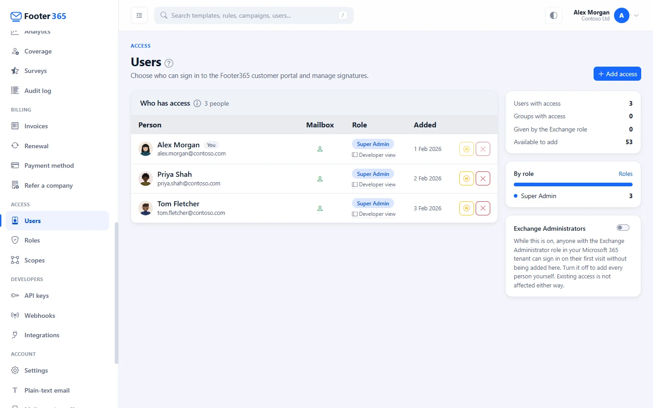Select Roles in sidebar Access section
653x408 pixels.
click(58, 240)
